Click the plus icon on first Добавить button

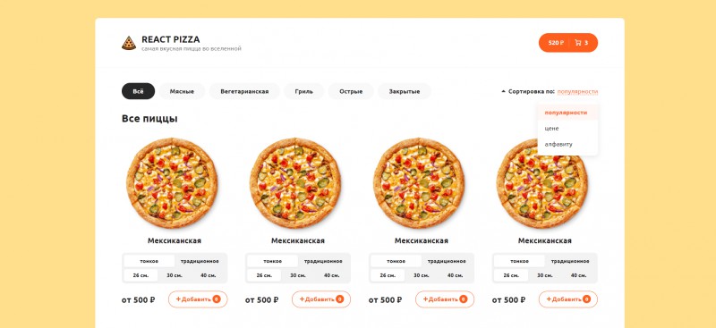tap(178, 299)
